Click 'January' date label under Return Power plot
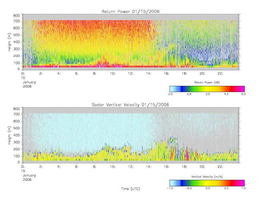257x198 pixels. click(x=29, y=82)
